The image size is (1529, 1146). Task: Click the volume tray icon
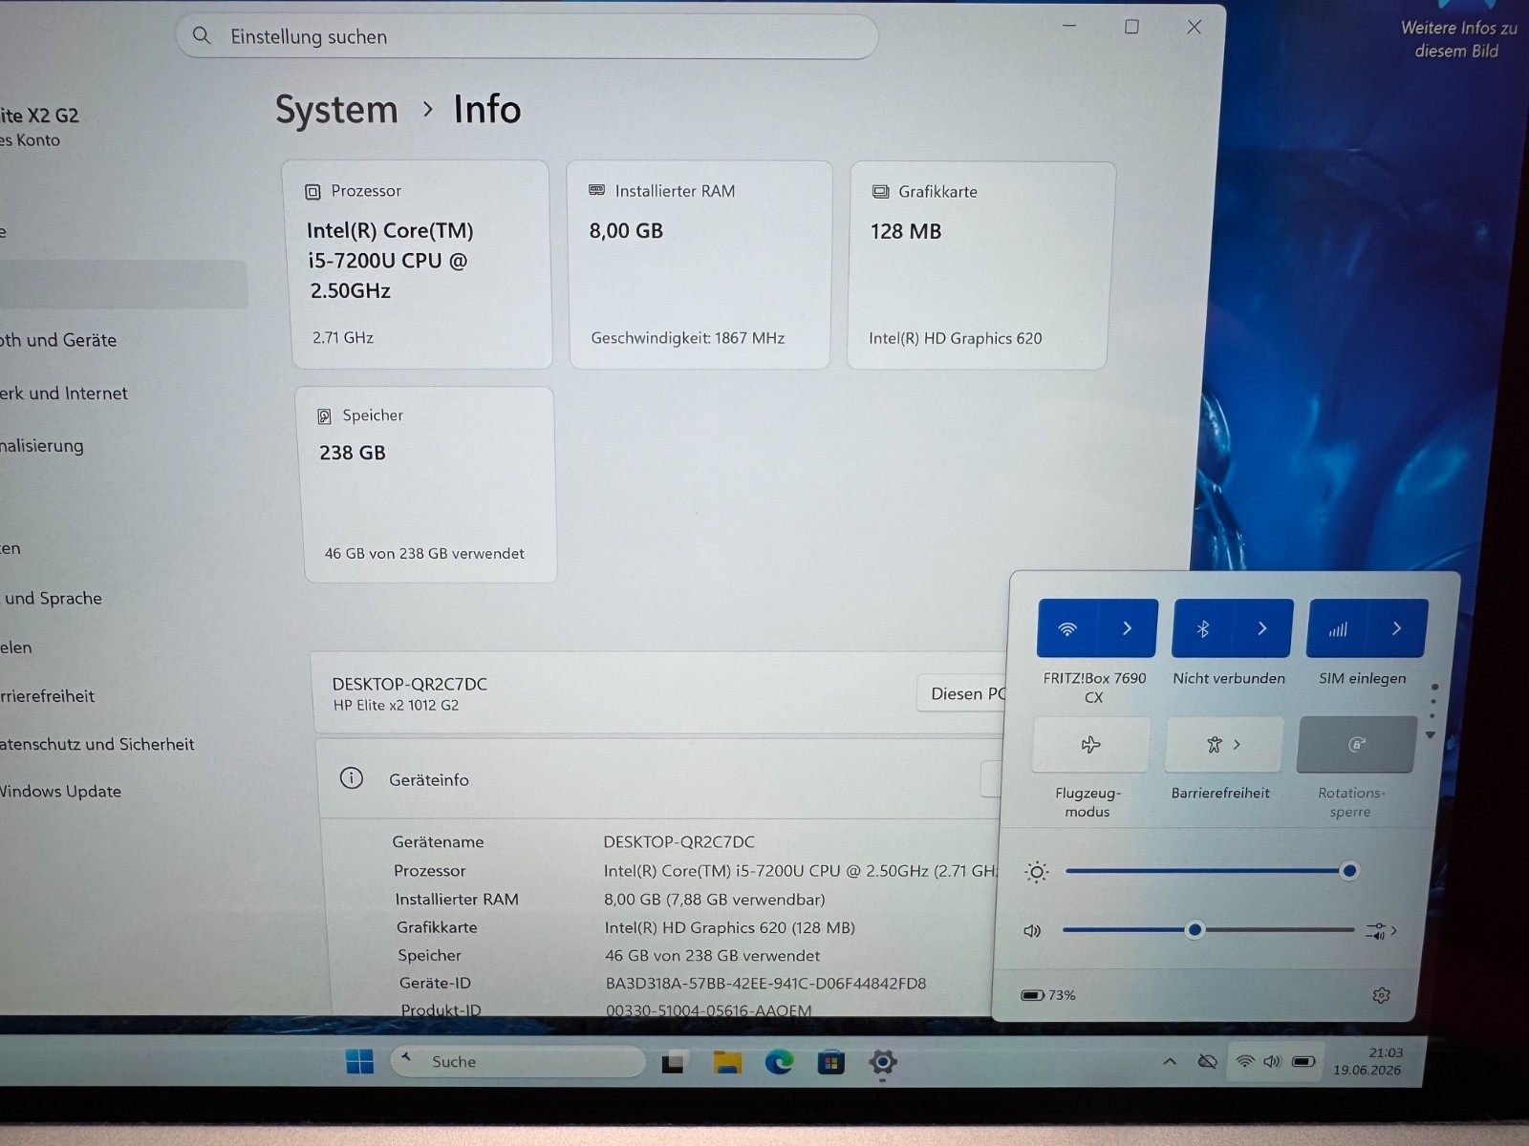[x=1272, y=1061]
